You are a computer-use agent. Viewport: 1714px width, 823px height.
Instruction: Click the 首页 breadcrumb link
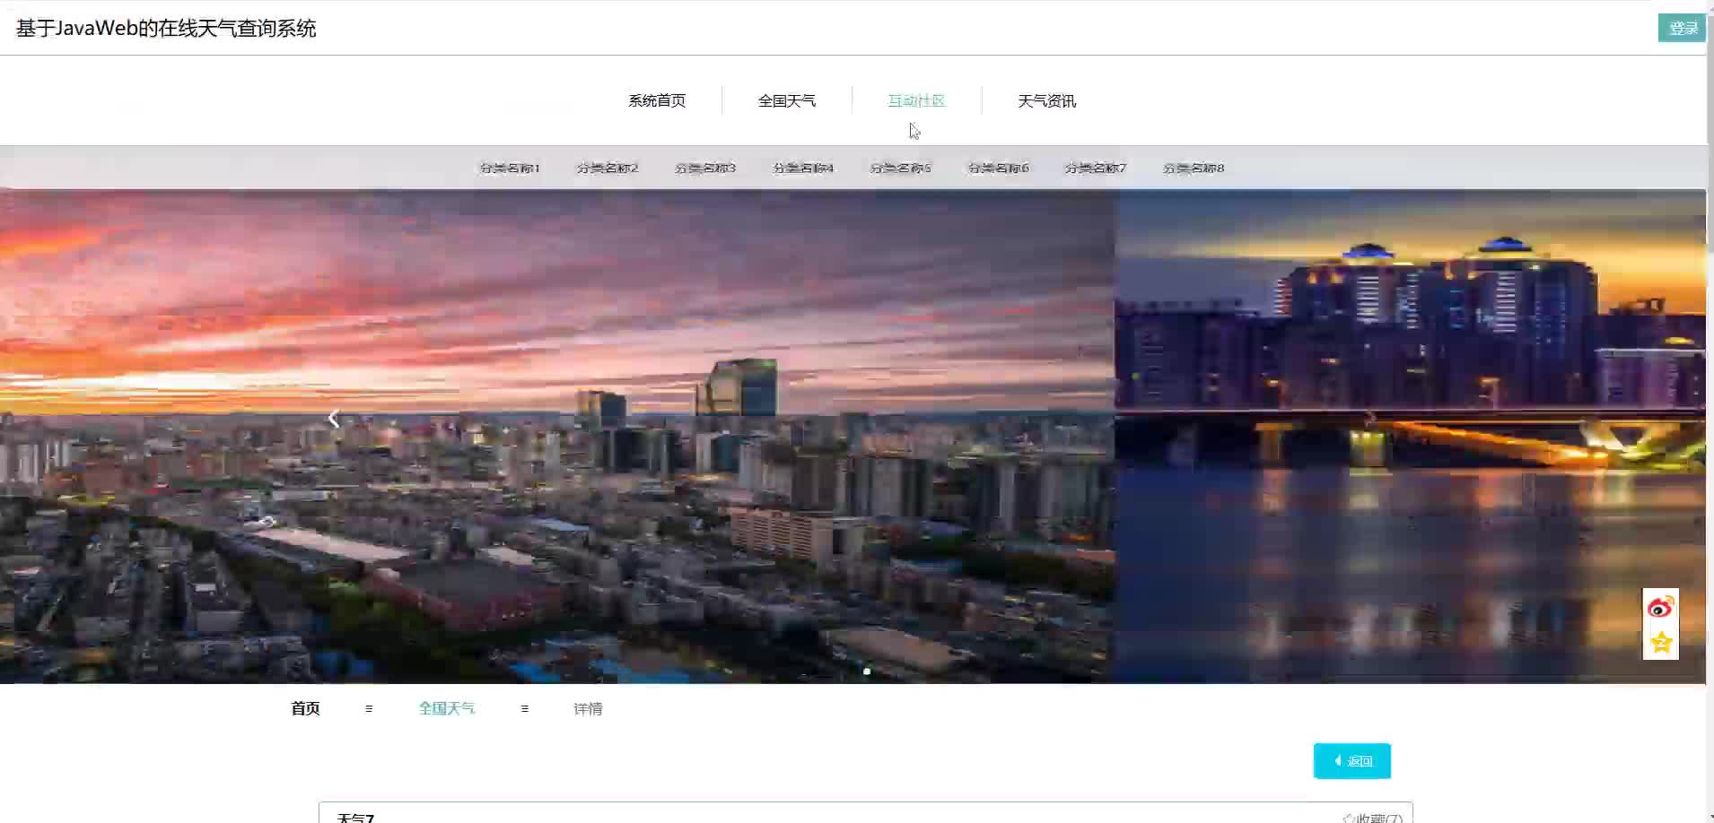click(305, 708)
